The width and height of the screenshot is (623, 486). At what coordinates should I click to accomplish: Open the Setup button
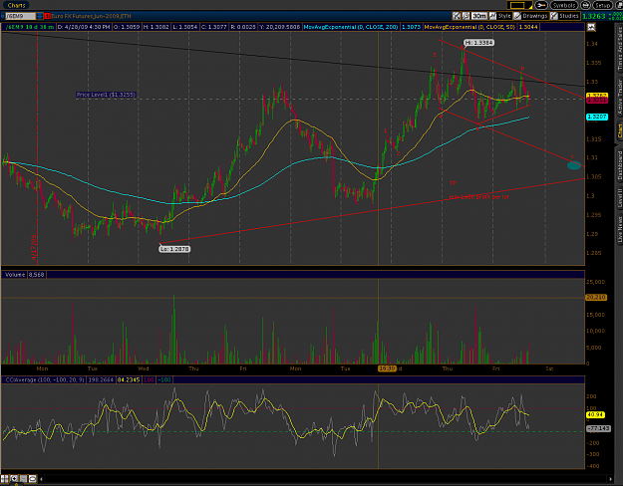[x=602, y=6]
